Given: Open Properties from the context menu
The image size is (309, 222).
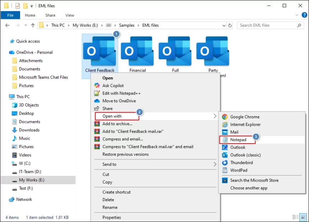Looking at the screenshot, I should point(111,217).
